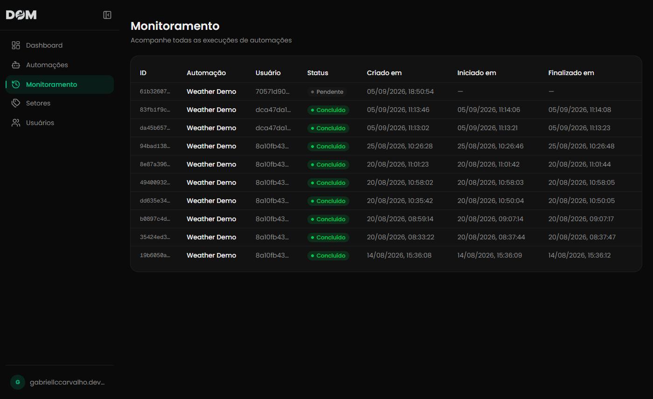Screen dimensions: 653x399
Task: Click Weather Demo in row 19b6050a
Action: [211, 255]
